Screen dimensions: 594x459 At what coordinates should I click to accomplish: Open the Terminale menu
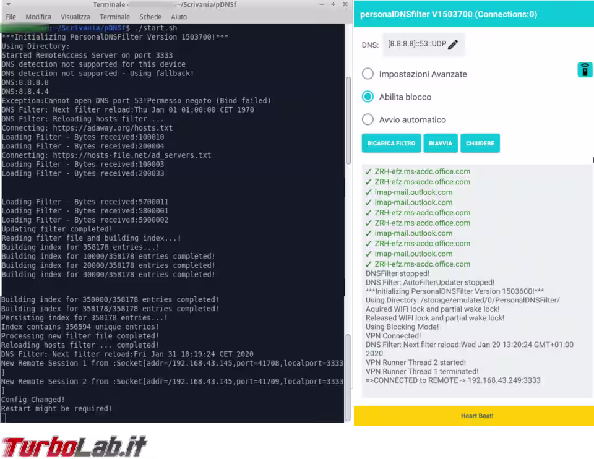115,17
